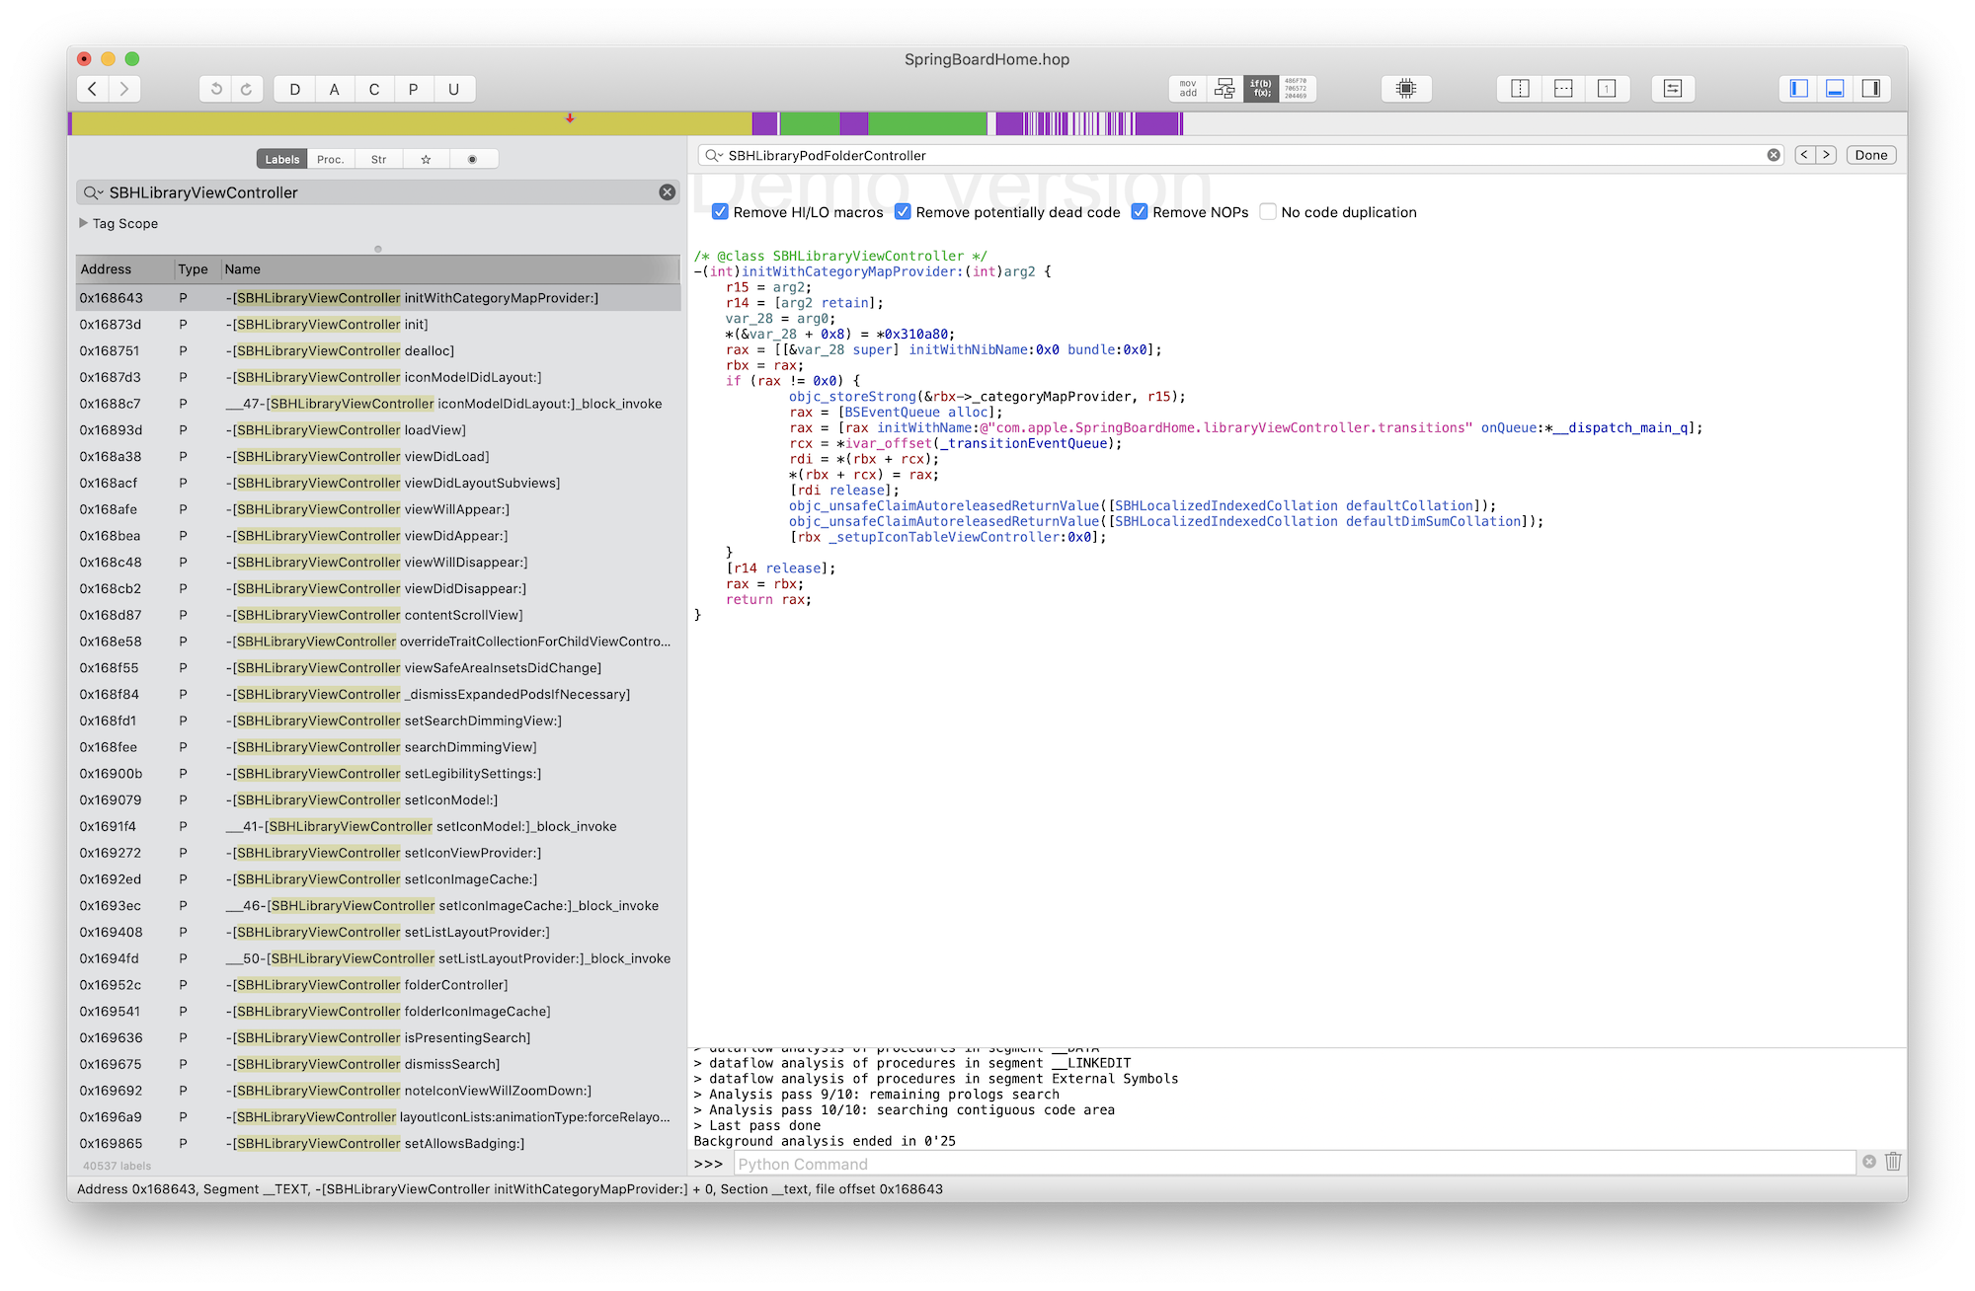Click the next search result arrow
This screenshot has width=1975, height=1291.
pos(1826,155)
